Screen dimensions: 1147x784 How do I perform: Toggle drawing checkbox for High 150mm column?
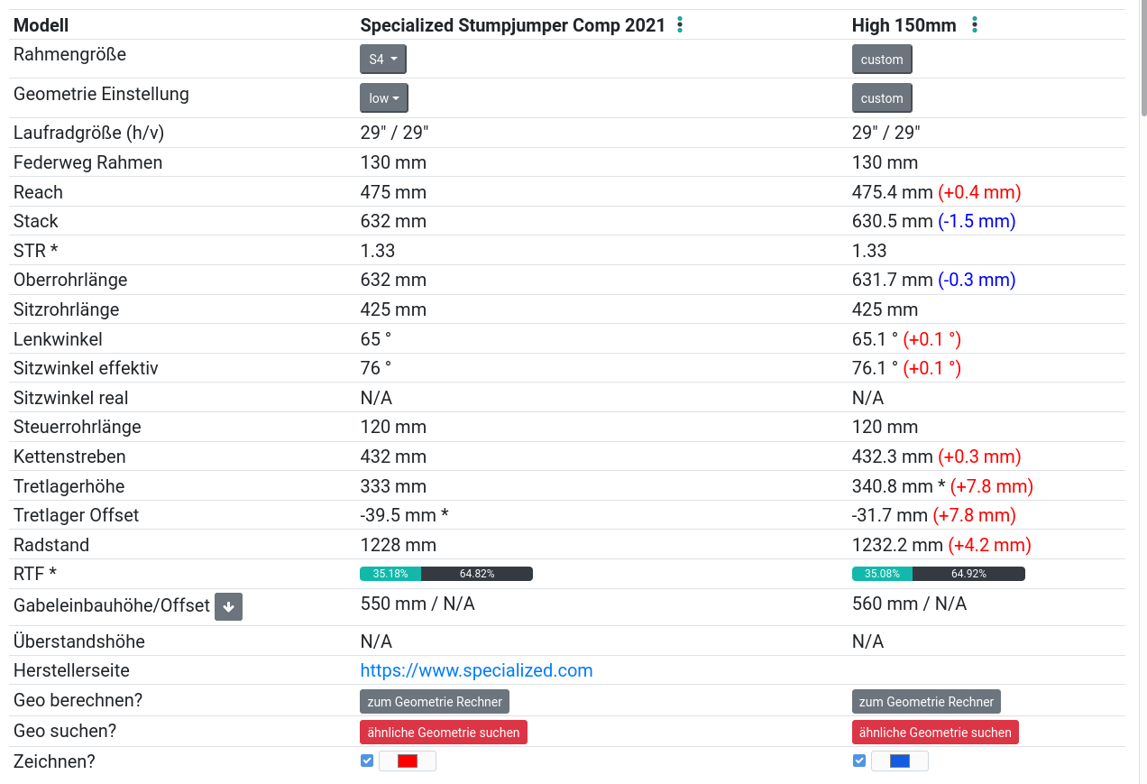coord(859,761)
